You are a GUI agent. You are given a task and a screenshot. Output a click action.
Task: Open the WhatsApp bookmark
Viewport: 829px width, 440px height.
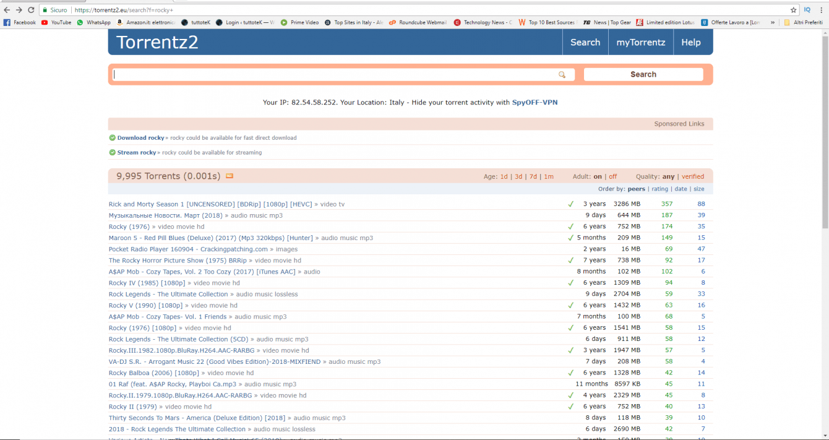tap(93, 22)
